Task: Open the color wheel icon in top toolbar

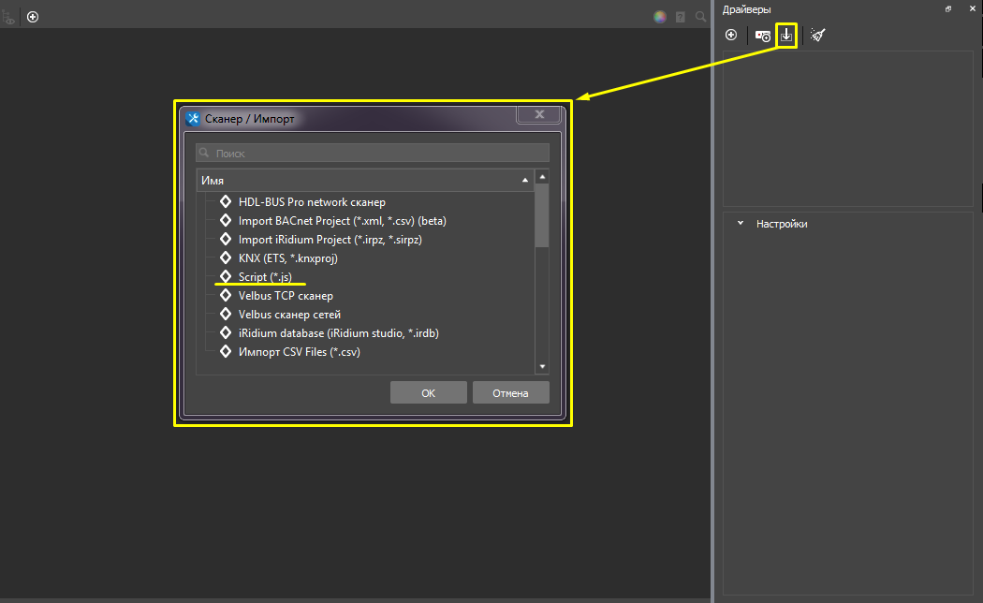Action: 660,17
